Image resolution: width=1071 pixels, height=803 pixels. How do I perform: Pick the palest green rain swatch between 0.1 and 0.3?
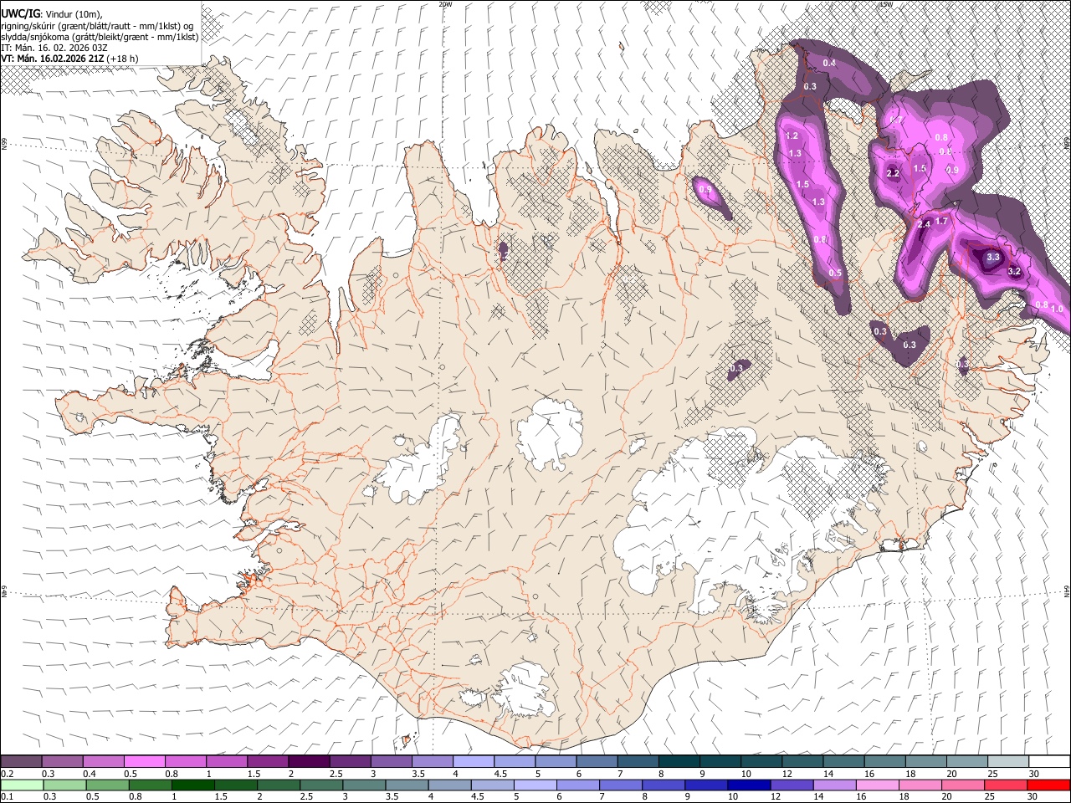click(x=22, y=785)
